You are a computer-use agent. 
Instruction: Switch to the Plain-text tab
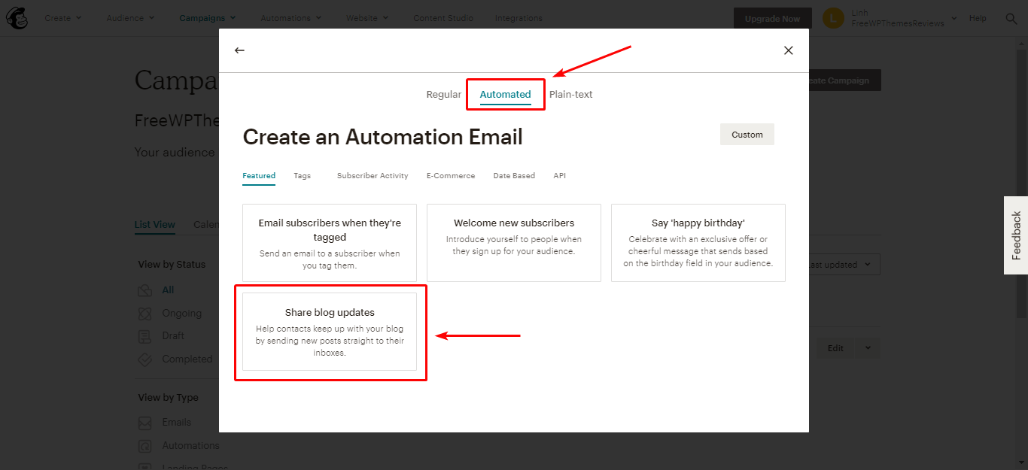[x=571, y=95]
